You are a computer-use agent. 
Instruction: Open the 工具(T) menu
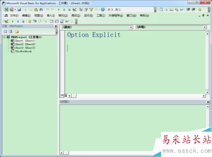tap(101, 16)
